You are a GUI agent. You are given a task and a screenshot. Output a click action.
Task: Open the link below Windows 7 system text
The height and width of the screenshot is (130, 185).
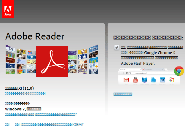coord(41,114)
